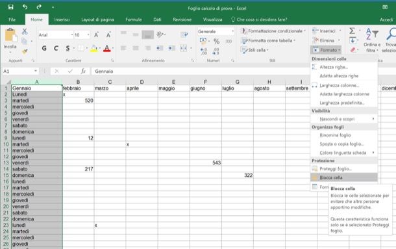Choose Proteggi foglio menu item
The image size is (396, 249).
pyautogui.click(x=344, y=169)
